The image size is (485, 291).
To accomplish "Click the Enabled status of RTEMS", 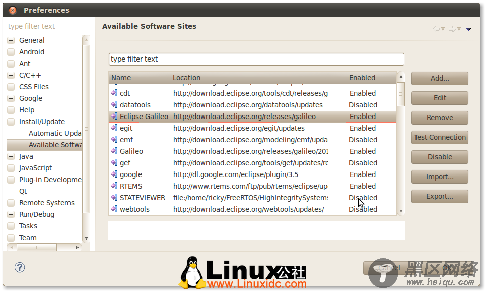I will (363, 186).
